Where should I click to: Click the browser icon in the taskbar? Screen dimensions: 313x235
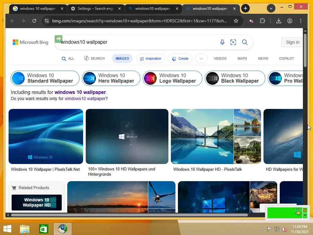pyautogui.click(x=62, y=229)
